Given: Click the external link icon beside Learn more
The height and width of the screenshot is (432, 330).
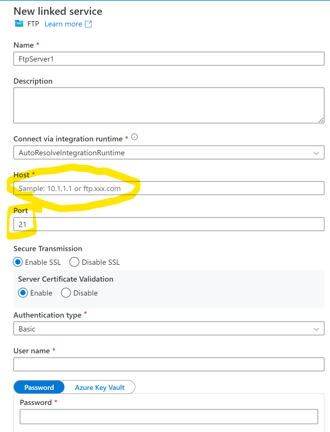Looking at the screenshot, I should (x=88, y=24).
